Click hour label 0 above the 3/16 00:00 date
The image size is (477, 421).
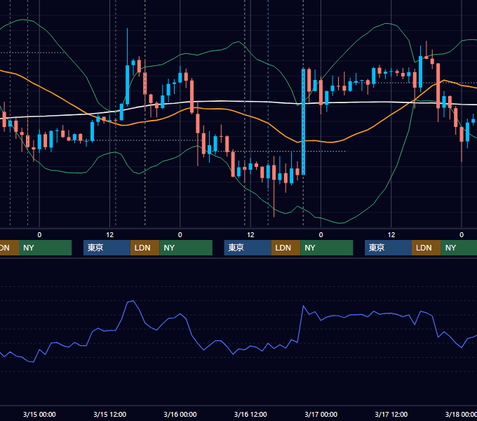tap(180, 235)
